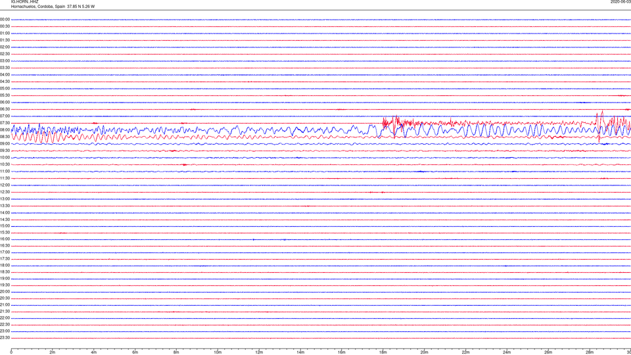Pick the 16m axis tick label
631x355 pixels.
pos(342,352)
